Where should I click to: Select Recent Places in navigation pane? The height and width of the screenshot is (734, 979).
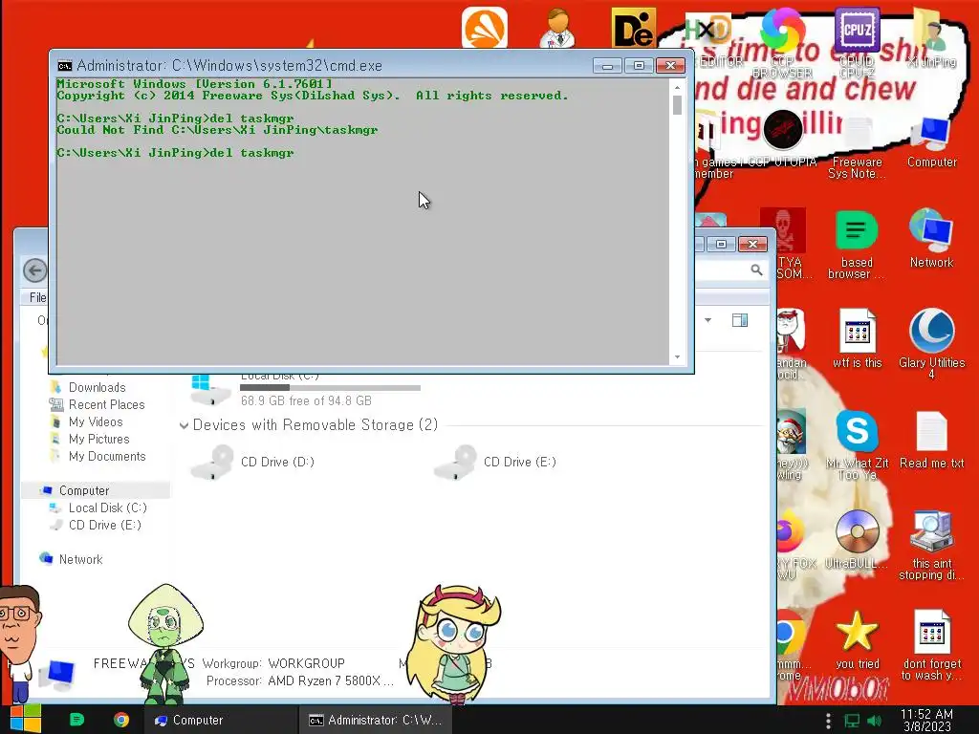[x=106, y=404]
